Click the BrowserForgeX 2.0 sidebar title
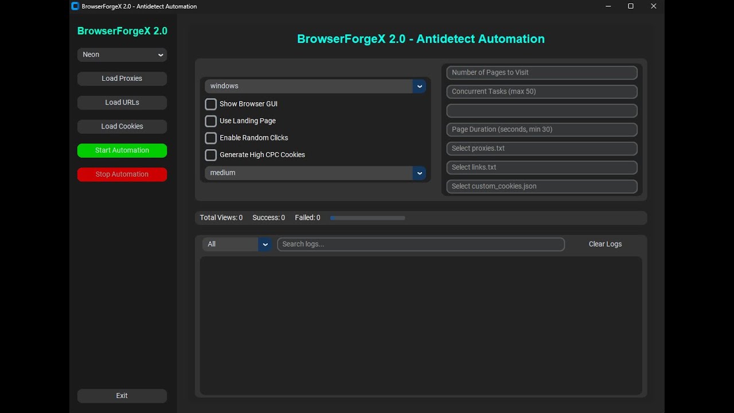The height and width of the screenshot is (413, 734). [x=122, y=31]
